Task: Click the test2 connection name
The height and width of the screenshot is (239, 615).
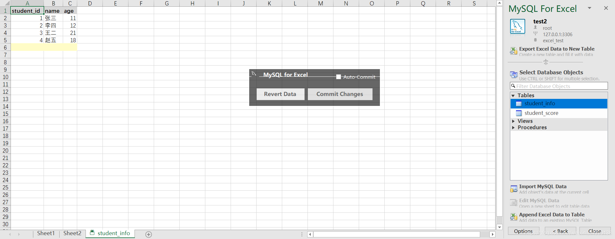Action: [x=540, y=21]
